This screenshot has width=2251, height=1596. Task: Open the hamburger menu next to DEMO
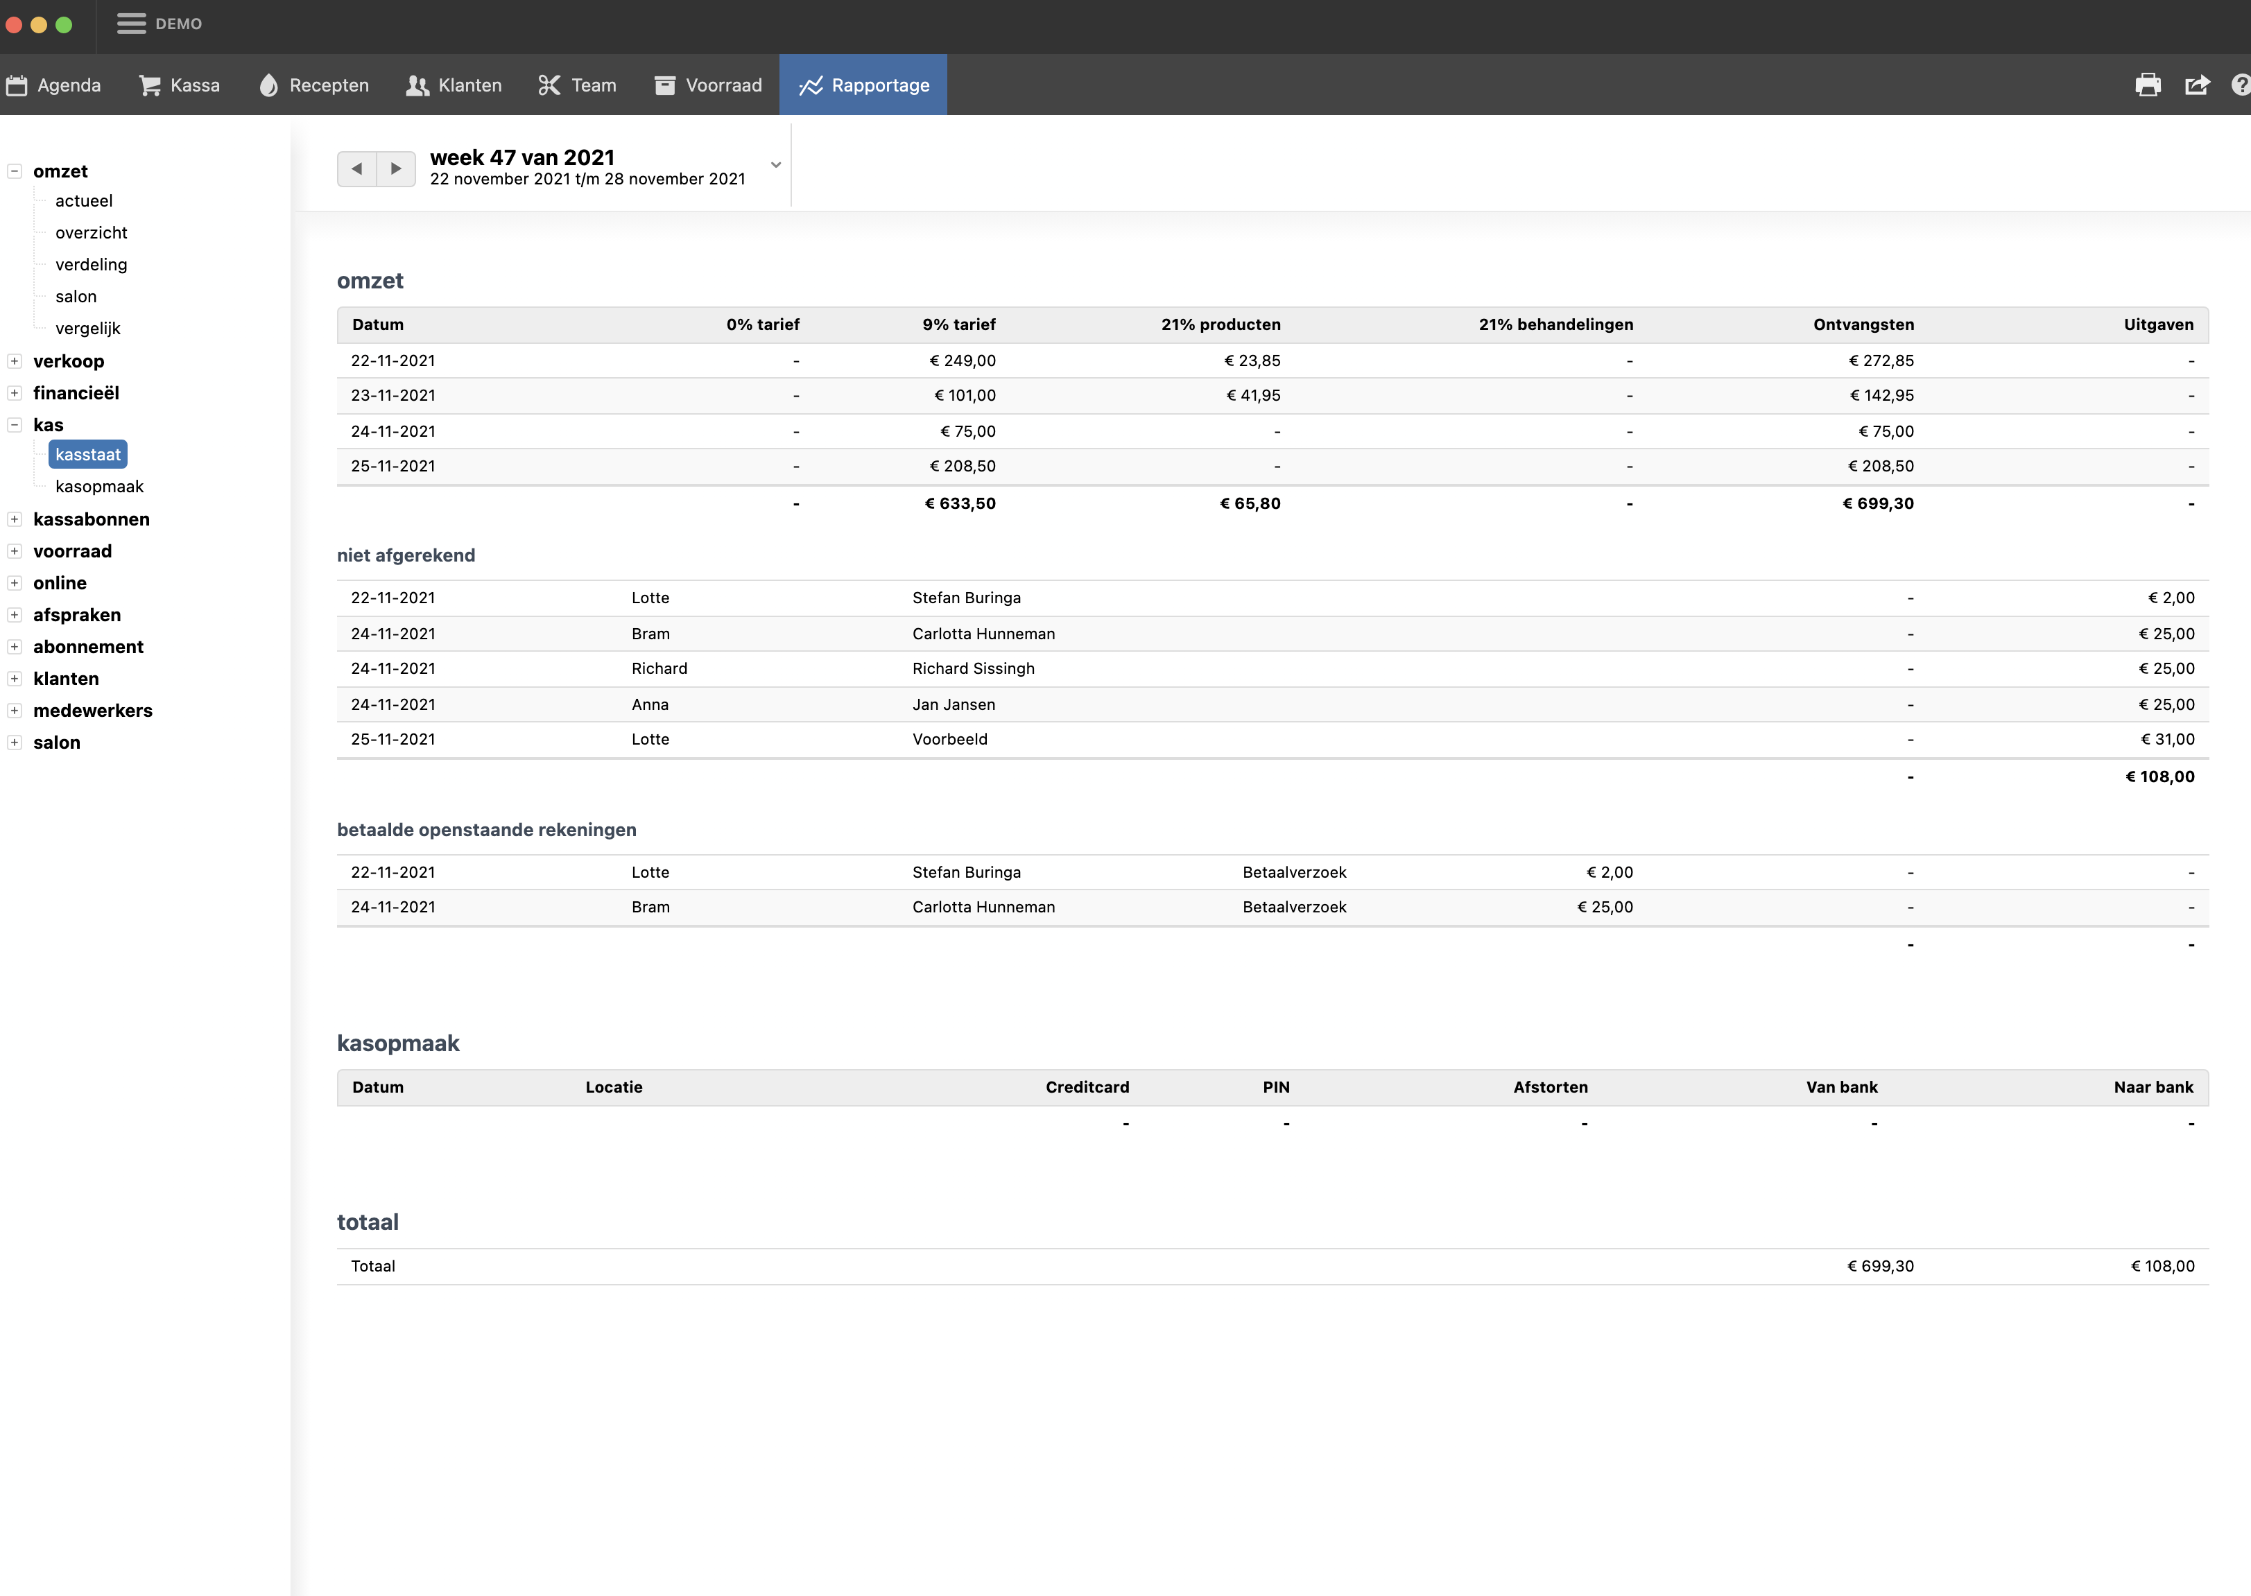pos(131,24)
